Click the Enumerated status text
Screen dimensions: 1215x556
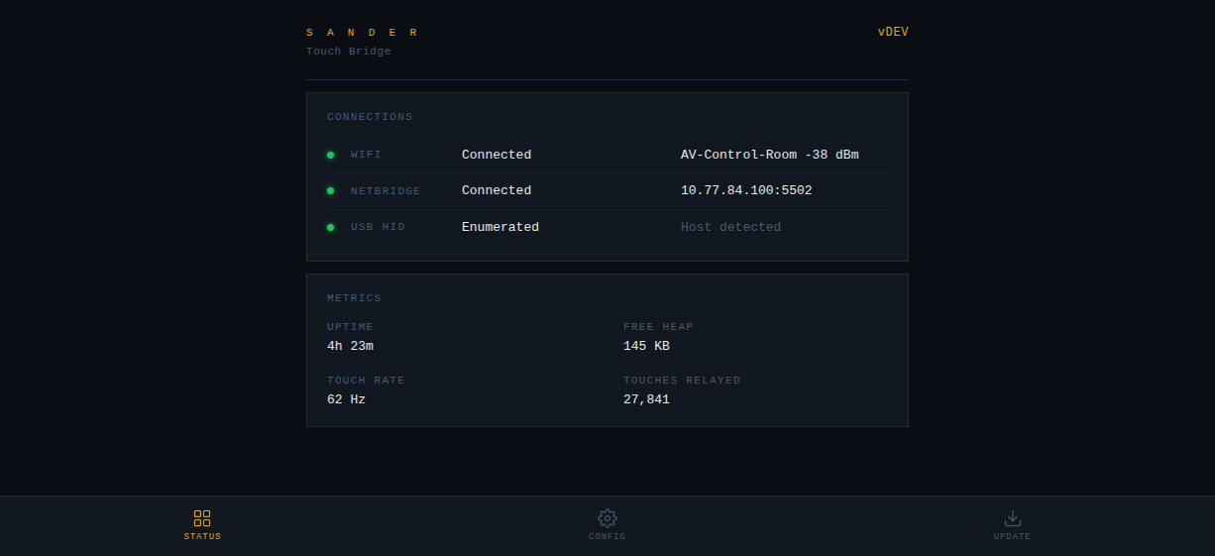pyautogui.click(x=500, y=227)
